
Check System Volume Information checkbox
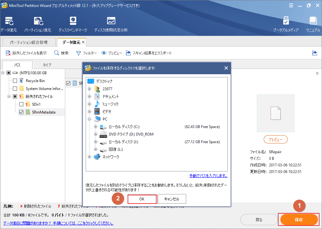coord(15,89)
